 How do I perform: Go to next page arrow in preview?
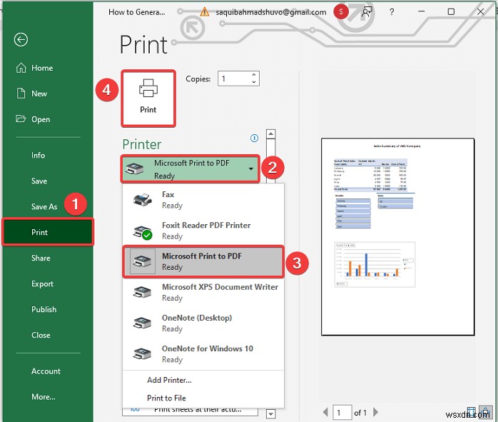[x=376, y=412]
